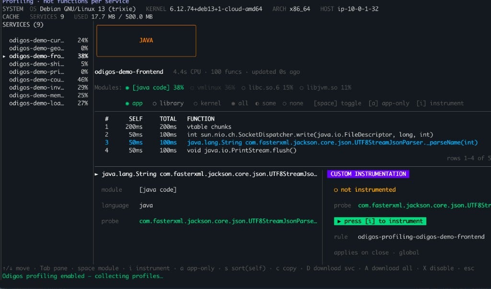Click the 'A download all' footer hint
Viewport: 491px width, 289px height.
pyautogui.click(x=388, y=268)
